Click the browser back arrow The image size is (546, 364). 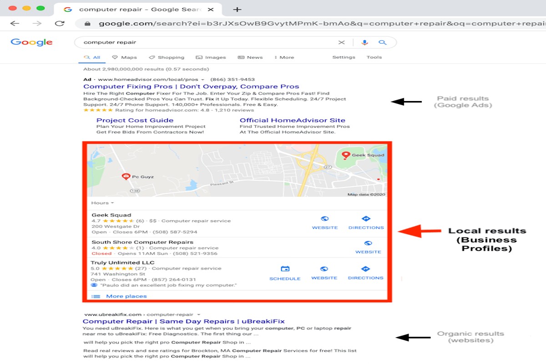click(15, 23)
